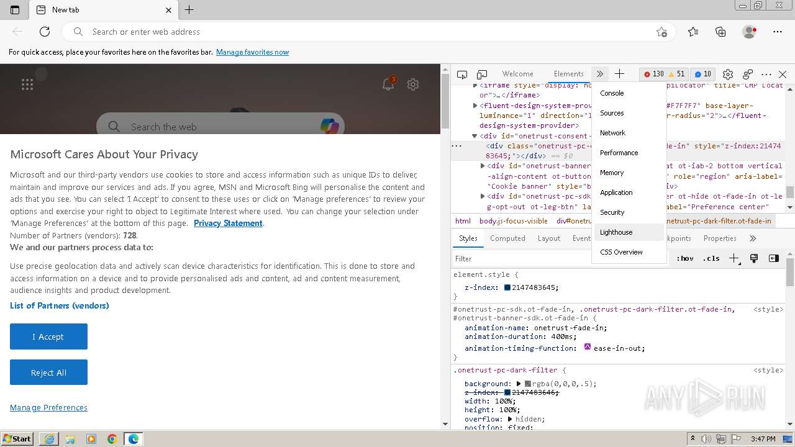Select Performance from the tools menu
The height and width of the screenshot is (447, 795).
(629, 153)
